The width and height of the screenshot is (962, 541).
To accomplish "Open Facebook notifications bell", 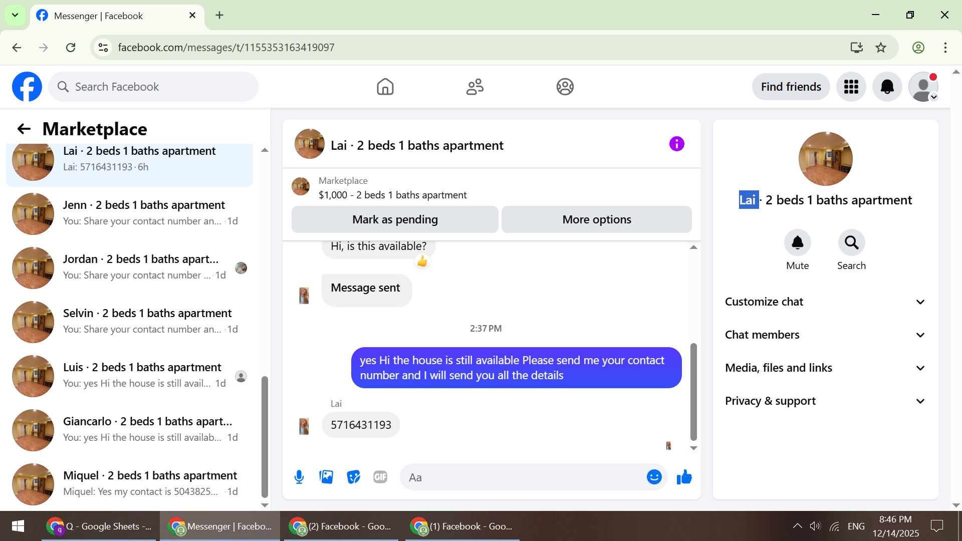I will (887, 87).
